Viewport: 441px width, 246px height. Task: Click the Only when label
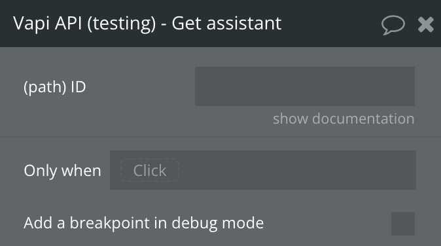click(x=62, y=170)
